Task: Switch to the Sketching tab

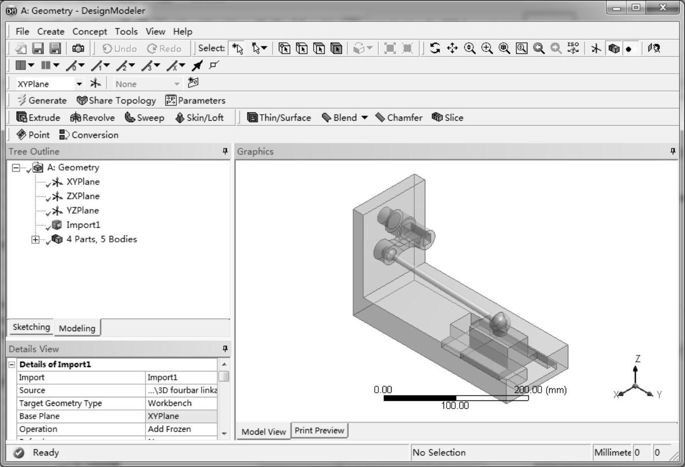Action: pos(31,327)
